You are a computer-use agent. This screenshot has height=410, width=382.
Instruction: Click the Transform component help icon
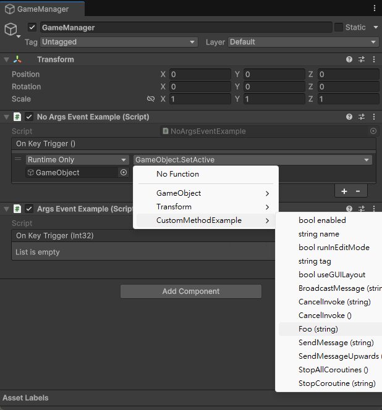(x=349, y=60)
